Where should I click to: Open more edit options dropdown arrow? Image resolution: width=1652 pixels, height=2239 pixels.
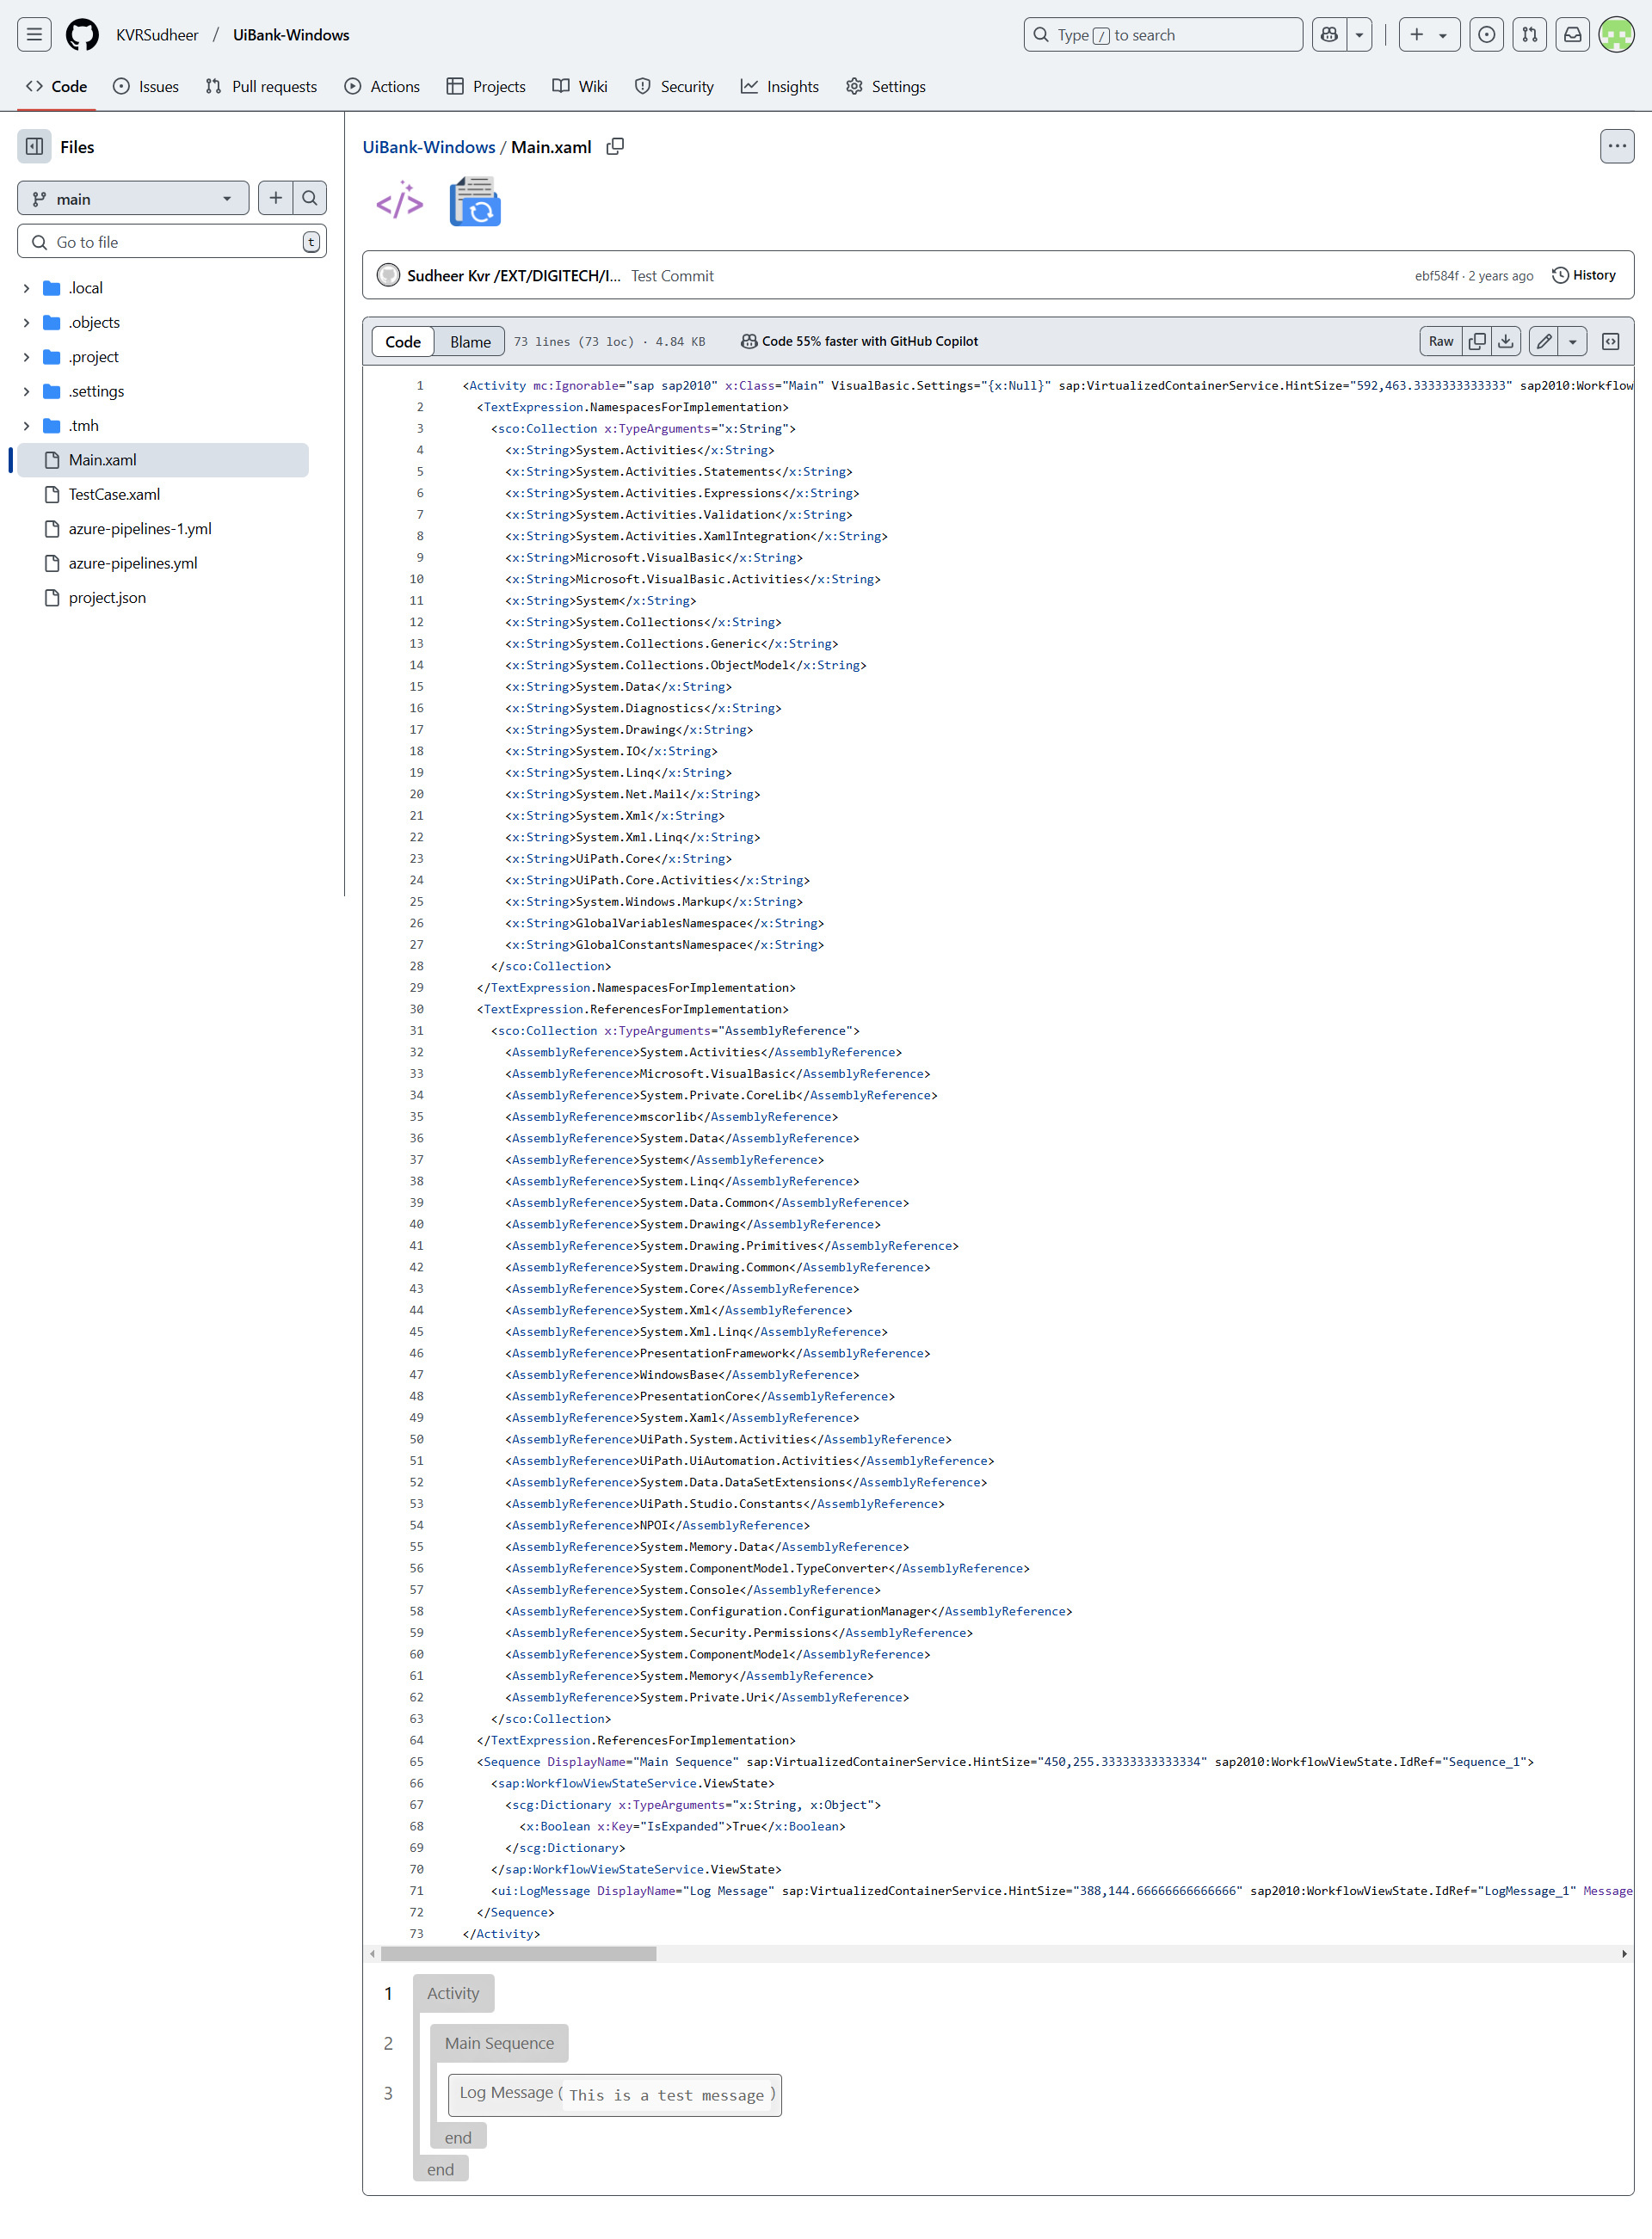tap(1573, 341)
